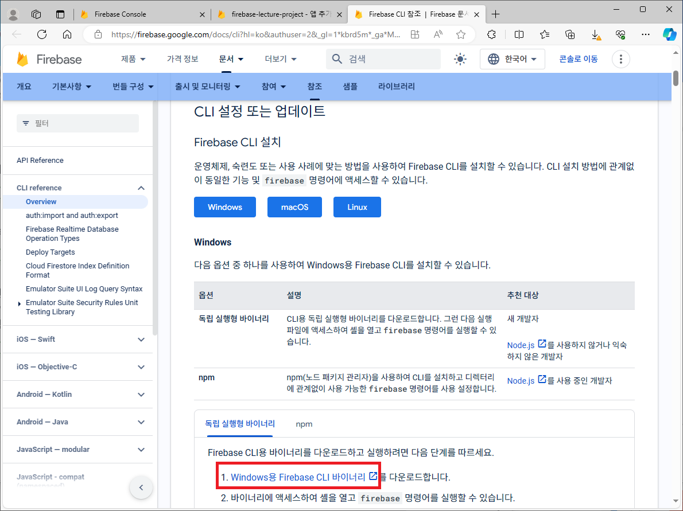Bookmark this page with star icon
The height and width of the screenshot is (511, 683).
click(x=461, y=34)
